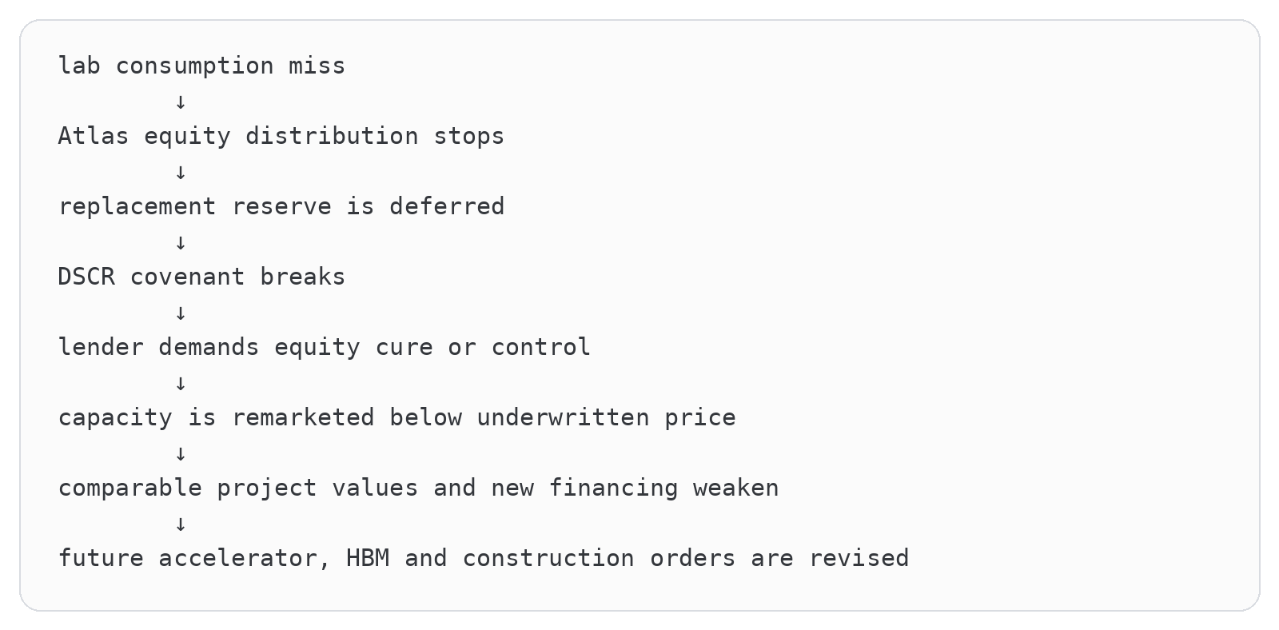Click the arrow below 'lab consumption miss'

[x=181, y=102]
